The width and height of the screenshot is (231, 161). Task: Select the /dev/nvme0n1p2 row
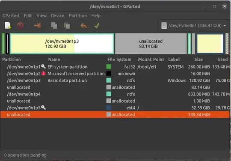(x=115, y=74)
